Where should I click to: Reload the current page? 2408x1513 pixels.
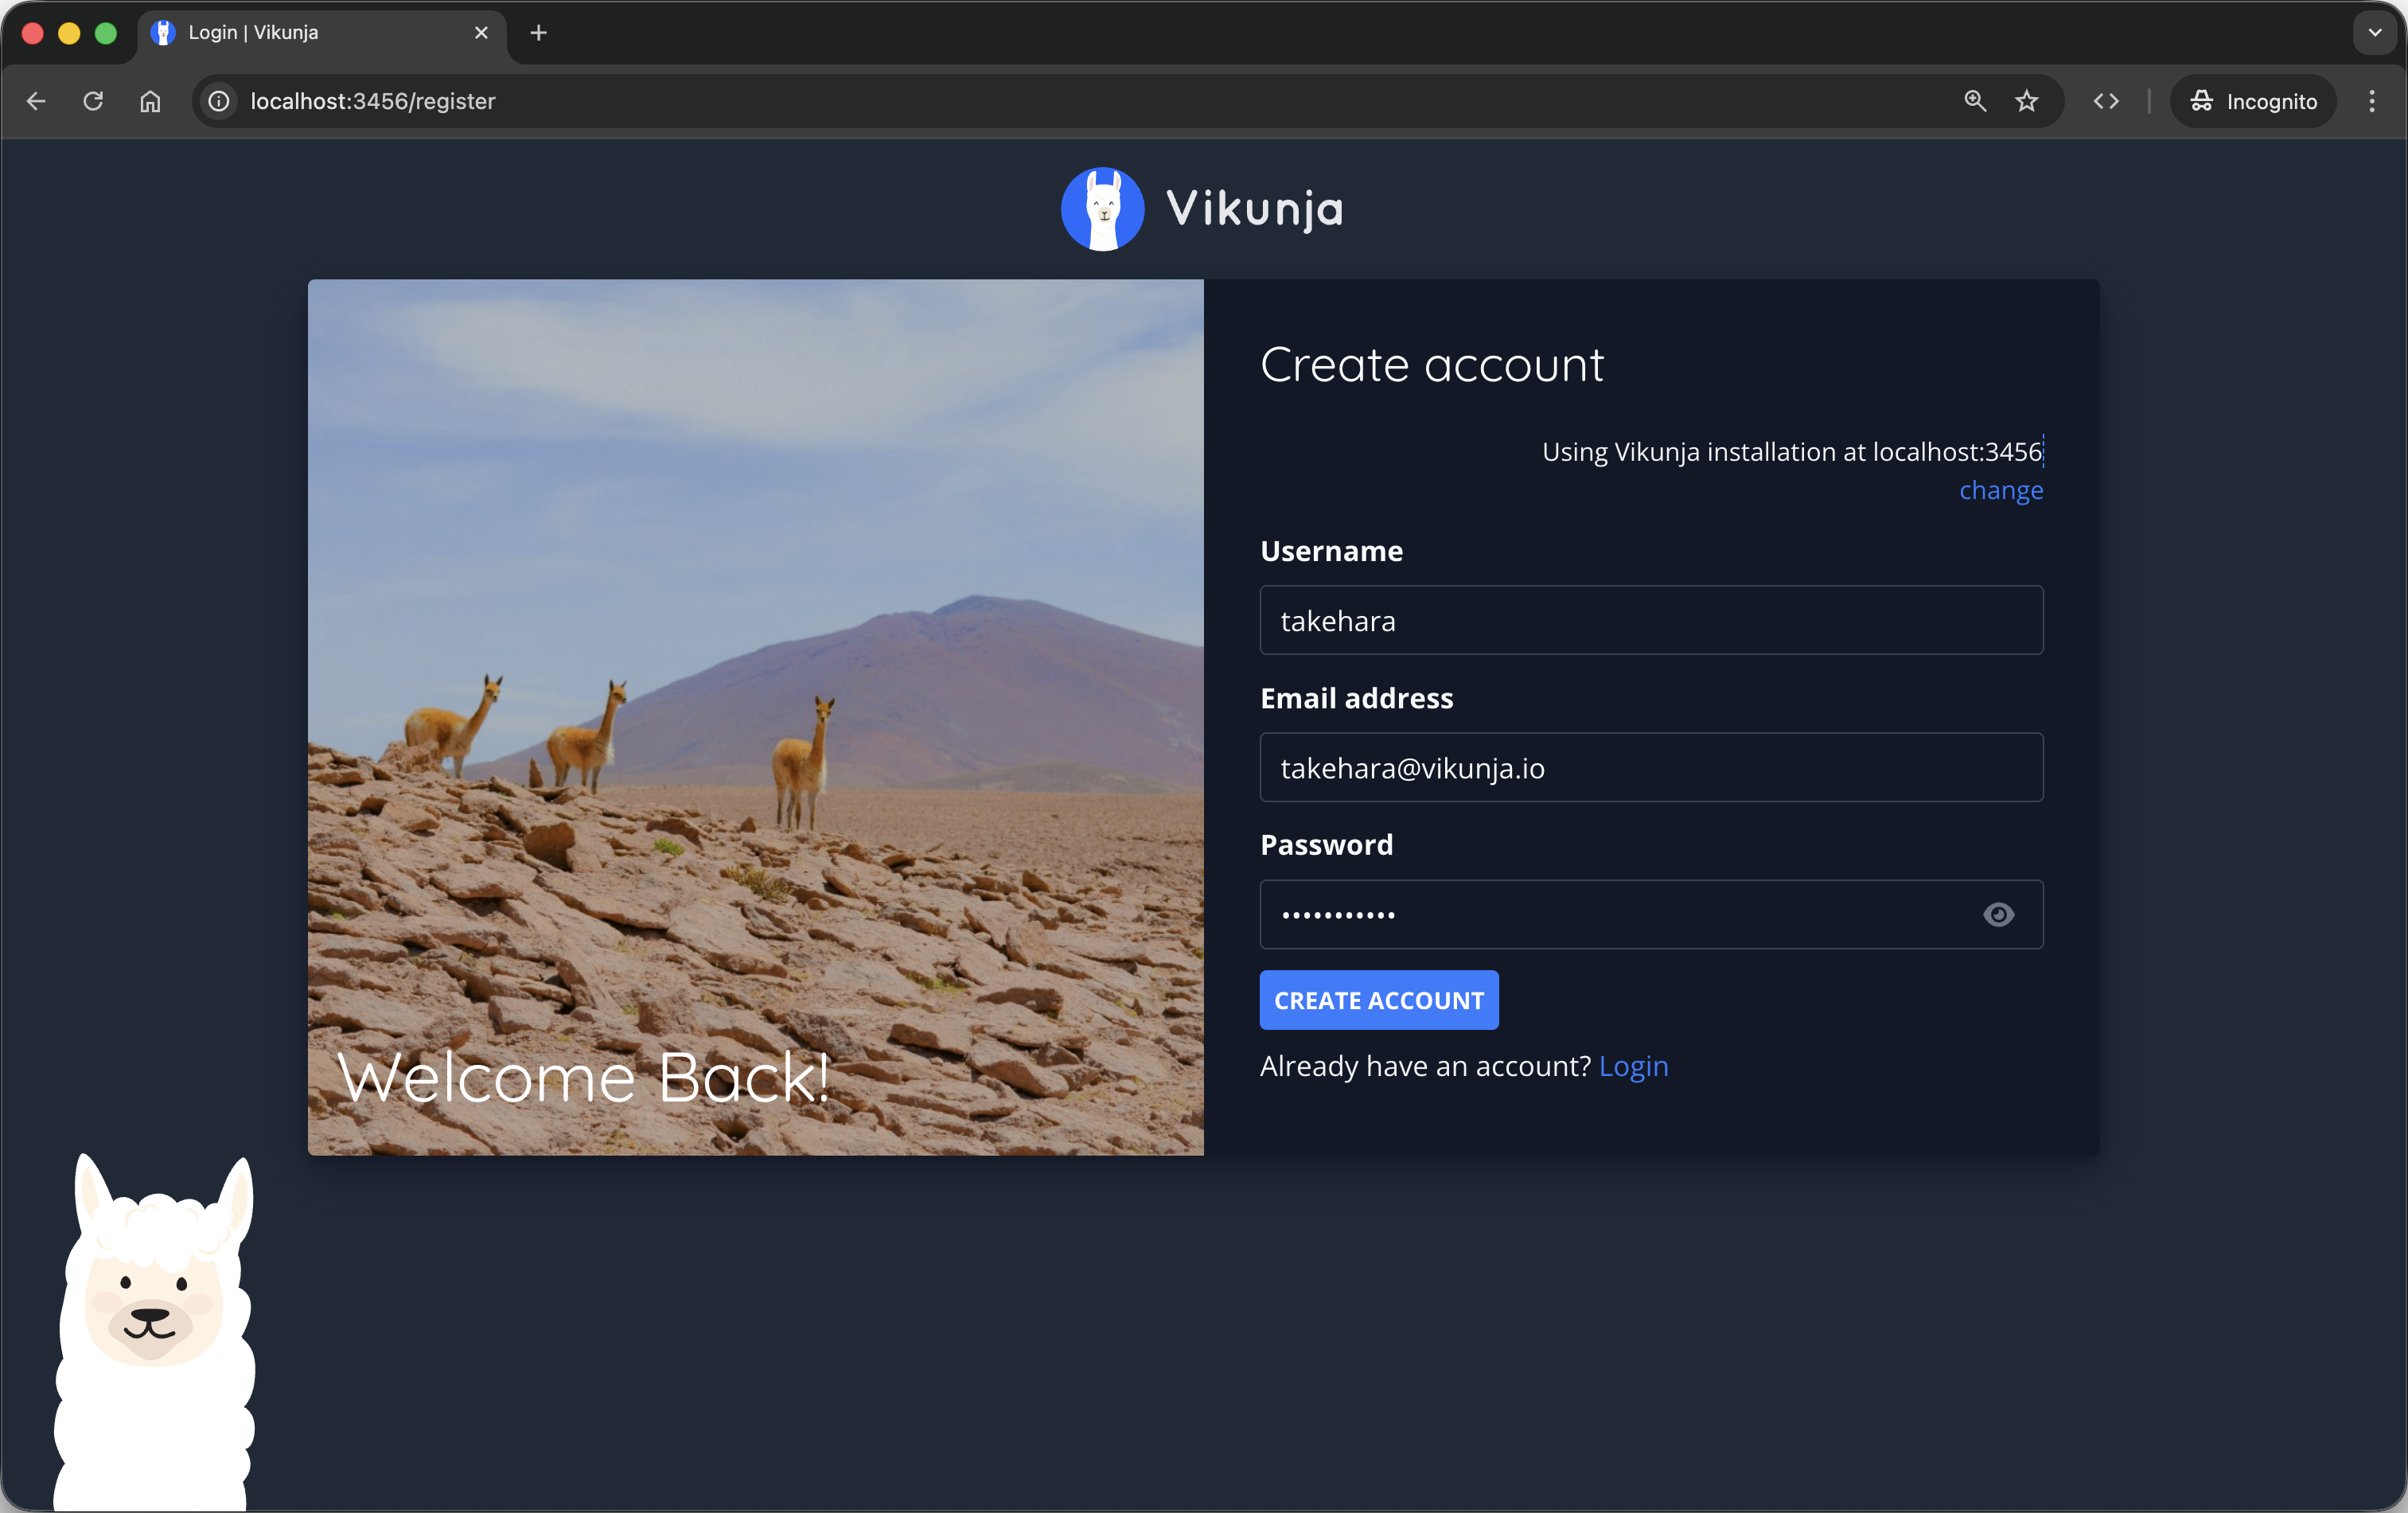(92, 101)
